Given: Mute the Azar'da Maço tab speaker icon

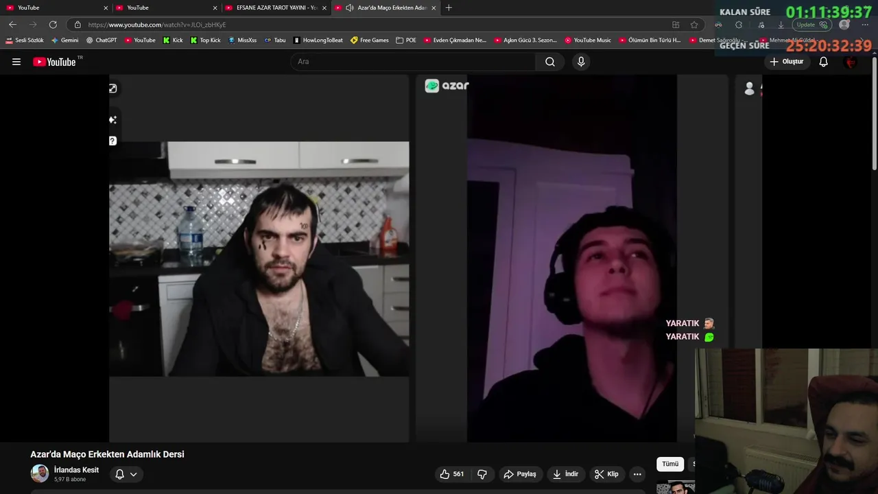Looking at the screenshot, I should pyautogui.click(x=350, y=8).
